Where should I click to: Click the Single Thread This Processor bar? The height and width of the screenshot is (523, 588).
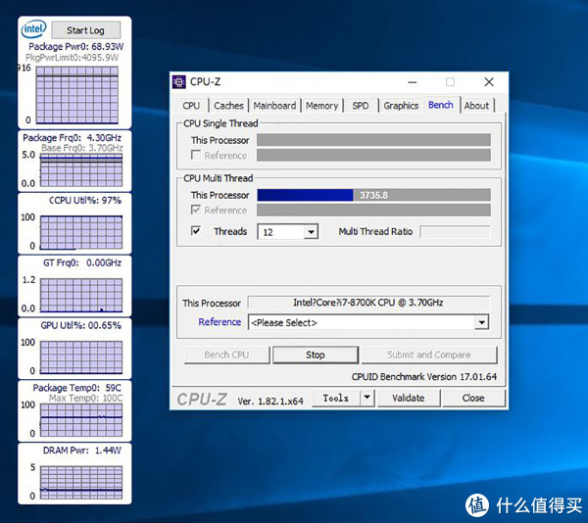[x=373, y=140]
